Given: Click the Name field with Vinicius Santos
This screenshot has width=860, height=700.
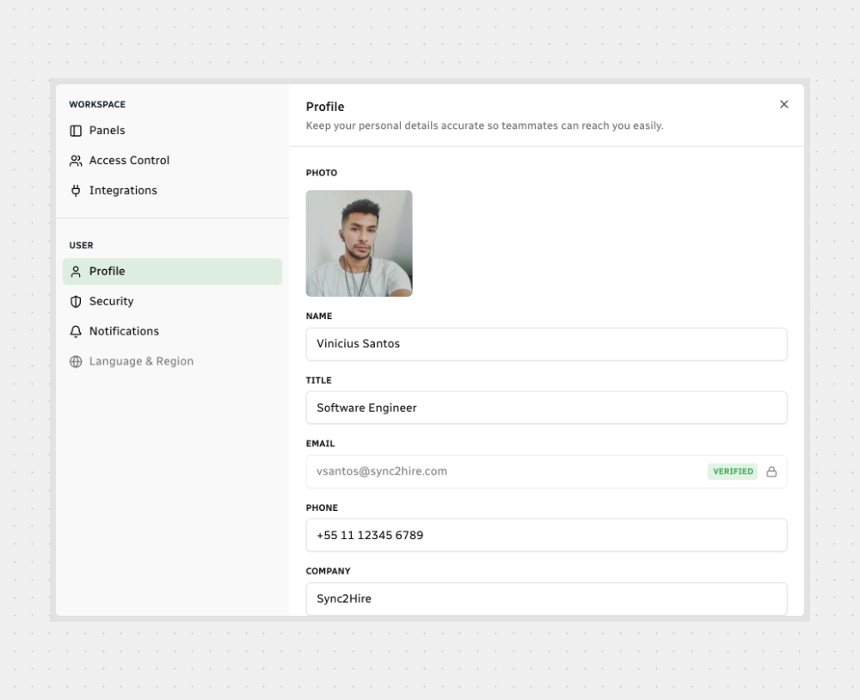Looking at the screenshot, I should coord(546,344).
